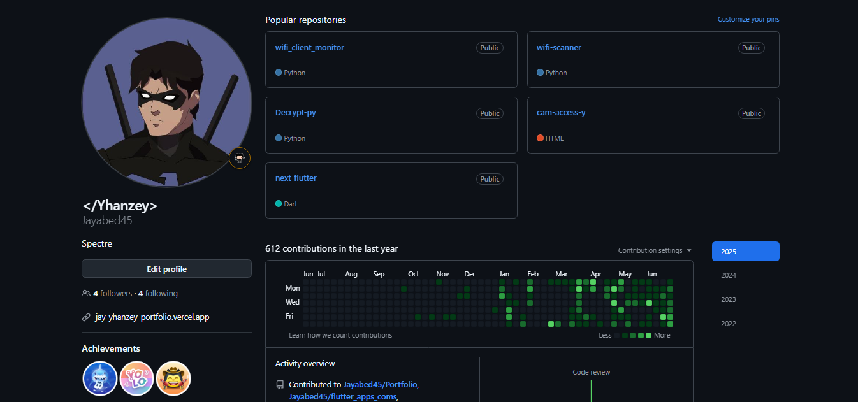Open the Pull Shark achievement badge
Viewport: 858px width, 402px height.
100,378
